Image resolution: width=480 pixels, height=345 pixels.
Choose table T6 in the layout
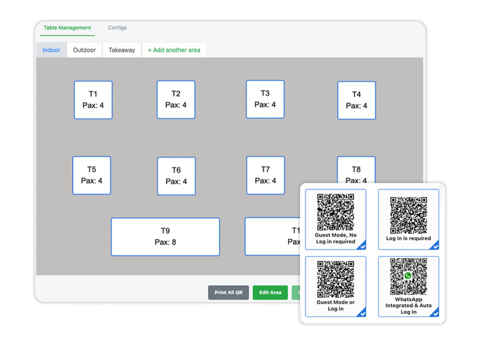coord(176,176)
